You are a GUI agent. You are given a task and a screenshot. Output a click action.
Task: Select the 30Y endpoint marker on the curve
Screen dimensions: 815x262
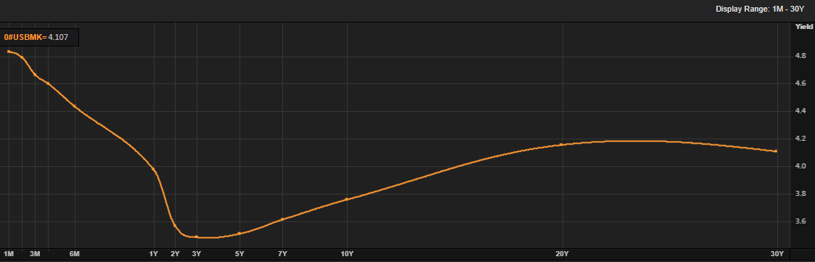(776, 151)
